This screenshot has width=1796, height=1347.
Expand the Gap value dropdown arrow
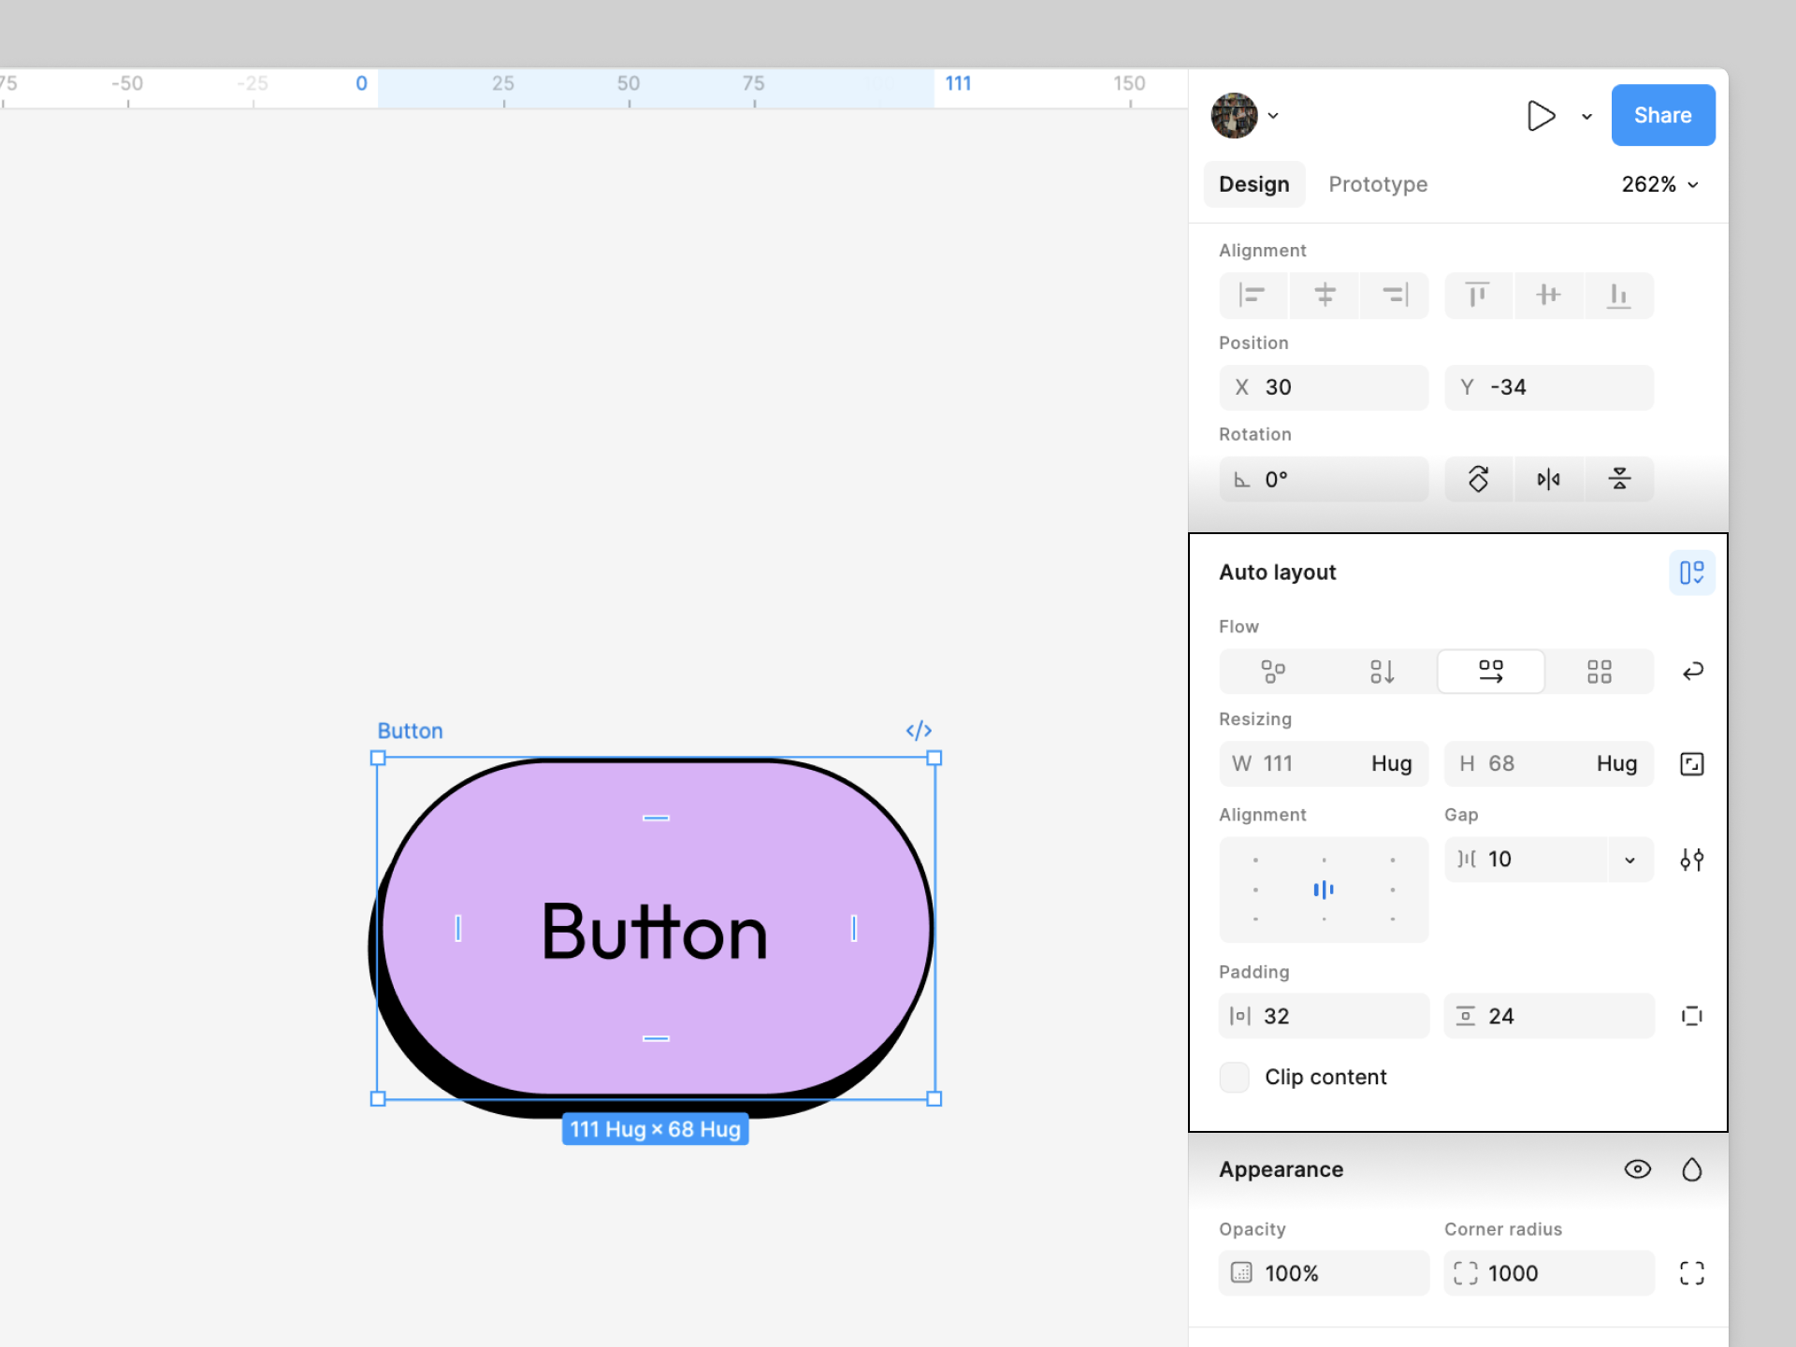pos(1629,860)
